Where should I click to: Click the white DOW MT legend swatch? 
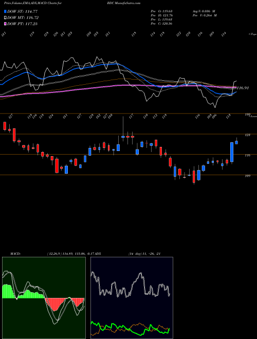[x=6, y=17]
